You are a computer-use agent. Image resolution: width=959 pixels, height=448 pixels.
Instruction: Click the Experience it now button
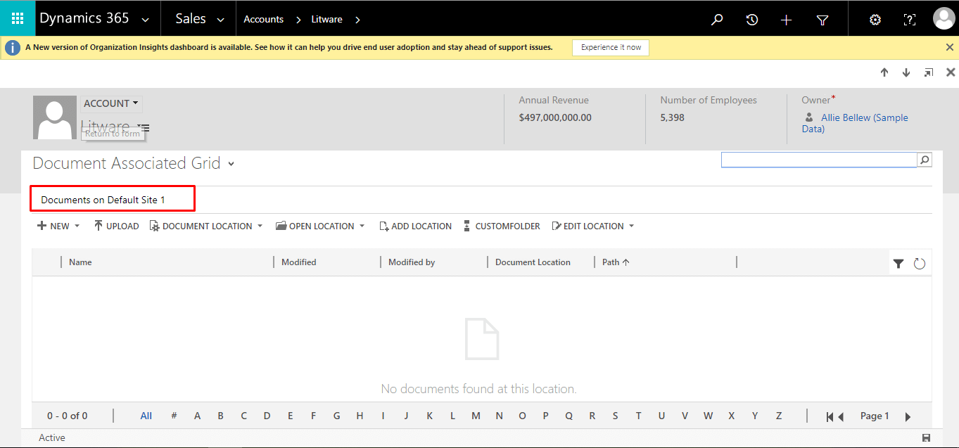611,47
